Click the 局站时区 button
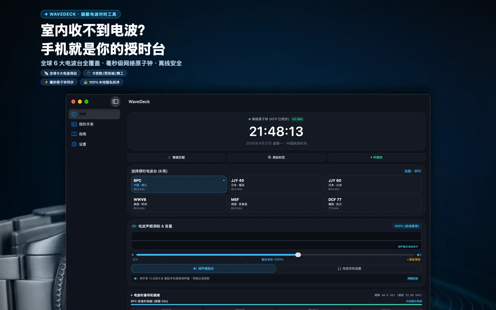496x310 pixels. 276,157
